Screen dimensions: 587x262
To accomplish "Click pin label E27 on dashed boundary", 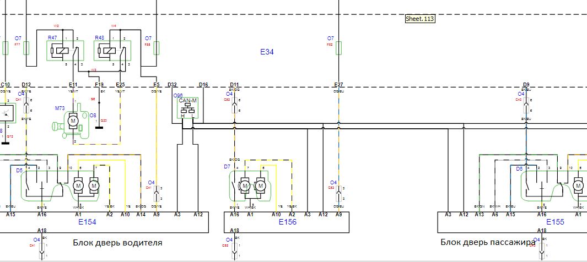I will (x=339, y=85).
